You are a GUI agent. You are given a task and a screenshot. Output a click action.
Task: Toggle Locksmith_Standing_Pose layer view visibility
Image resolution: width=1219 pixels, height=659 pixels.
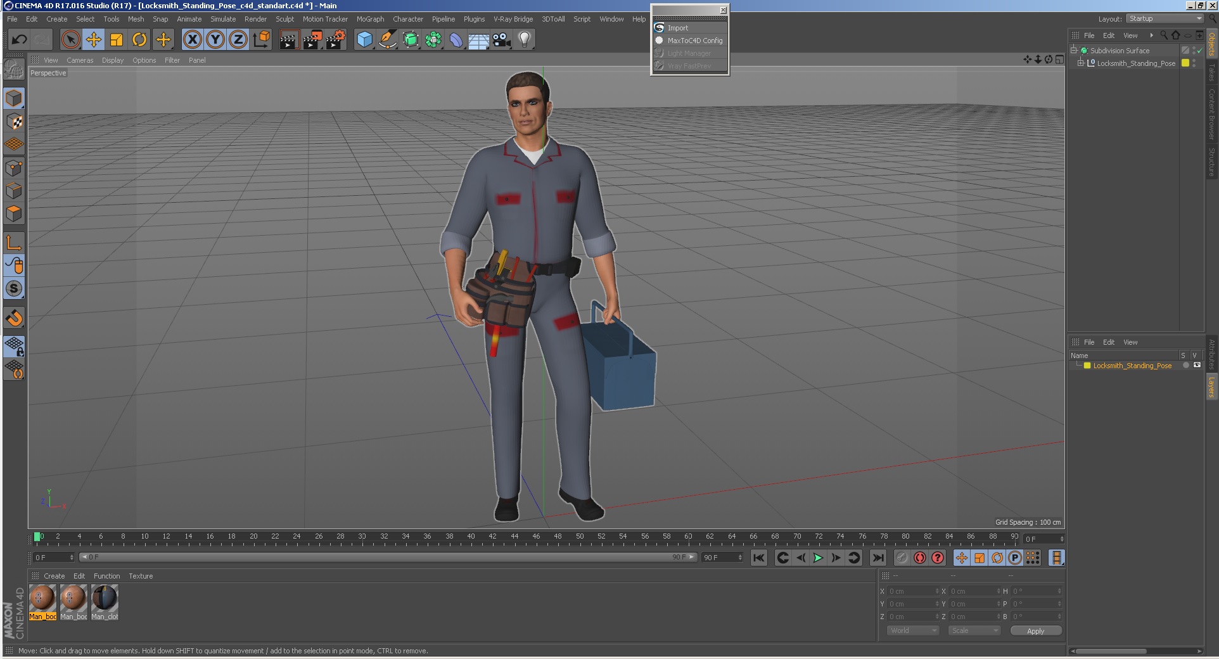(1197, 365)
